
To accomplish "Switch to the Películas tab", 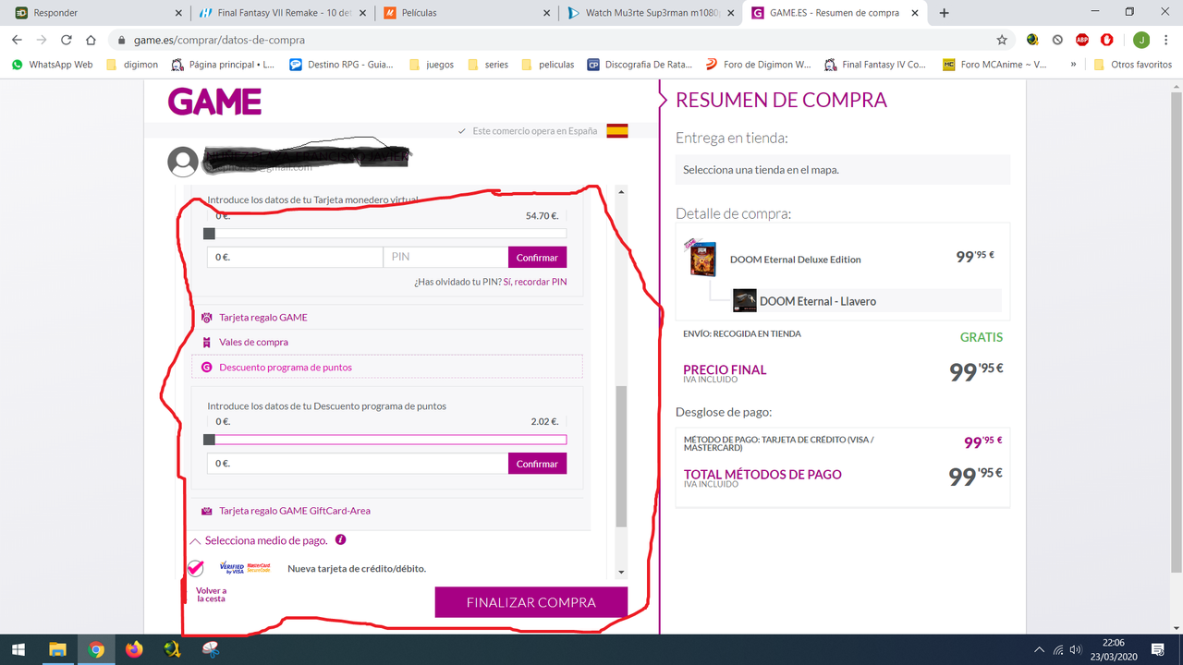I will tap(467, 13).
